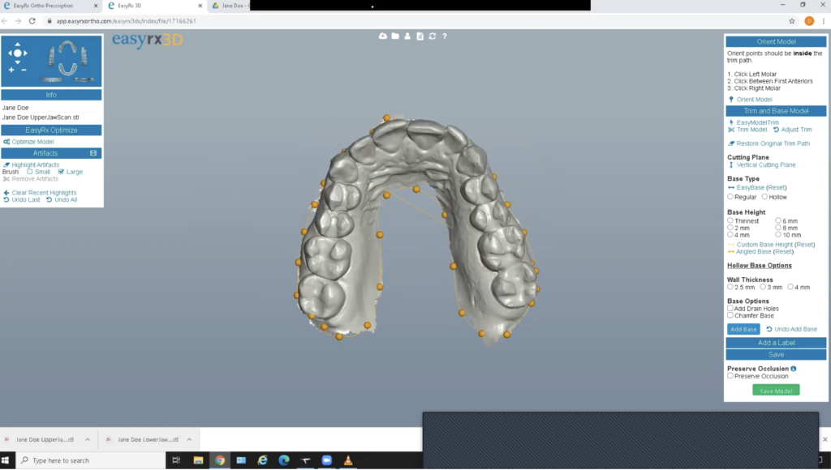Image resolution: width=831 pixels, height=470 pixels.
Task: Click the cloud upload icon in top toolbar
Action: pyautogui.click(x=383, y=36)
